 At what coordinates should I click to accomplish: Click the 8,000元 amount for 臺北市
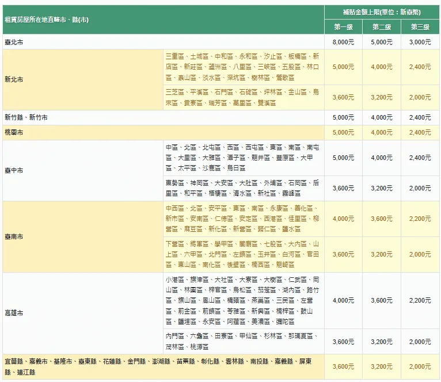coord(343,42)
